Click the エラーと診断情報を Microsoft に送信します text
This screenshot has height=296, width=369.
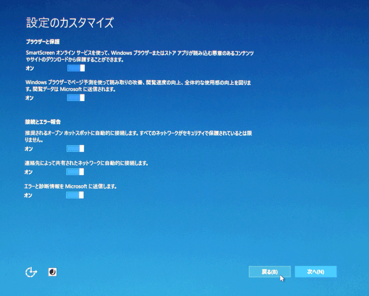71,186
